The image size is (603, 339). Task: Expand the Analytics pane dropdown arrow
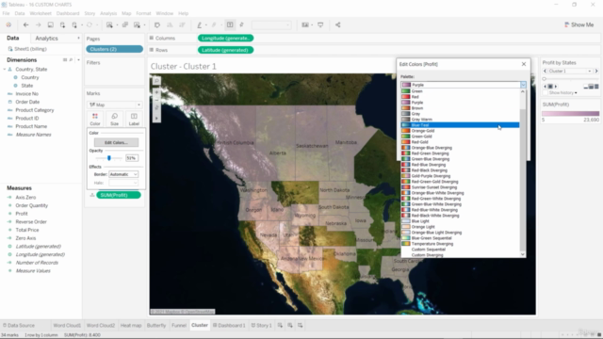coord(78,38)
